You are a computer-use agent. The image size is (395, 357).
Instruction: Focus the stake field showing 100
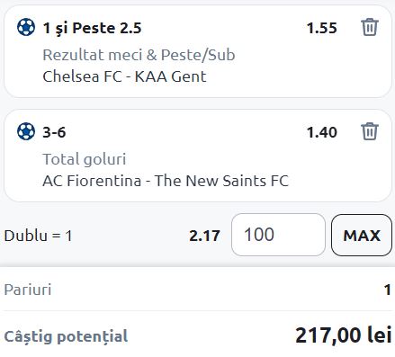point(278,235)
